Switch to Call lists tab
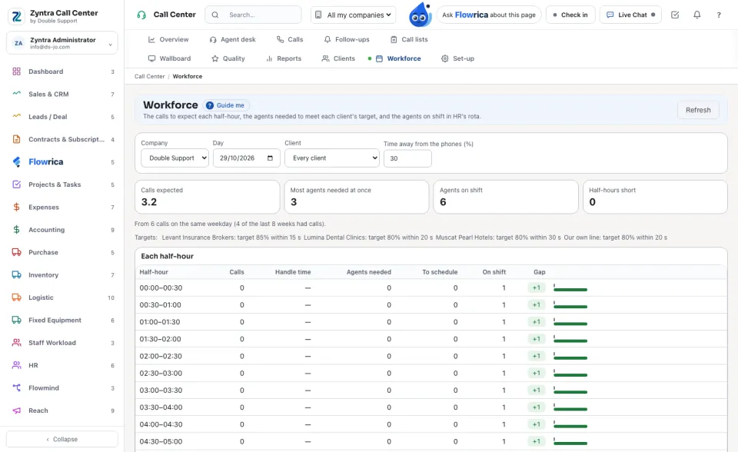738x452 pixels. point(409,39)
